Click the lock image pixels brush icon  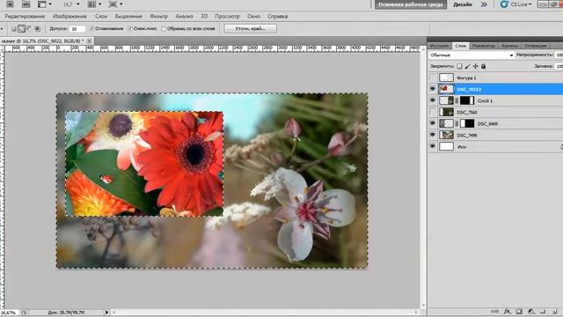click(467, 66)
